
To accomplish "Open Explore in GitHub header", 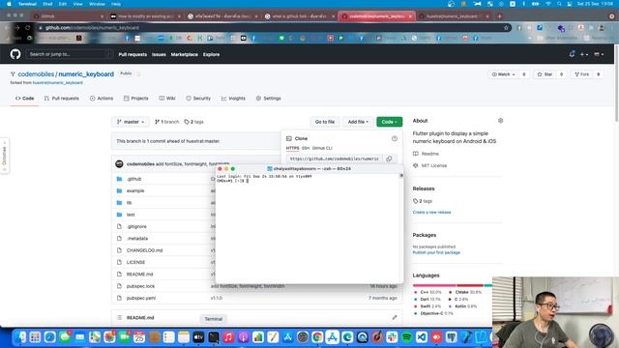I will pyautogui.click(x=211, y=54).
